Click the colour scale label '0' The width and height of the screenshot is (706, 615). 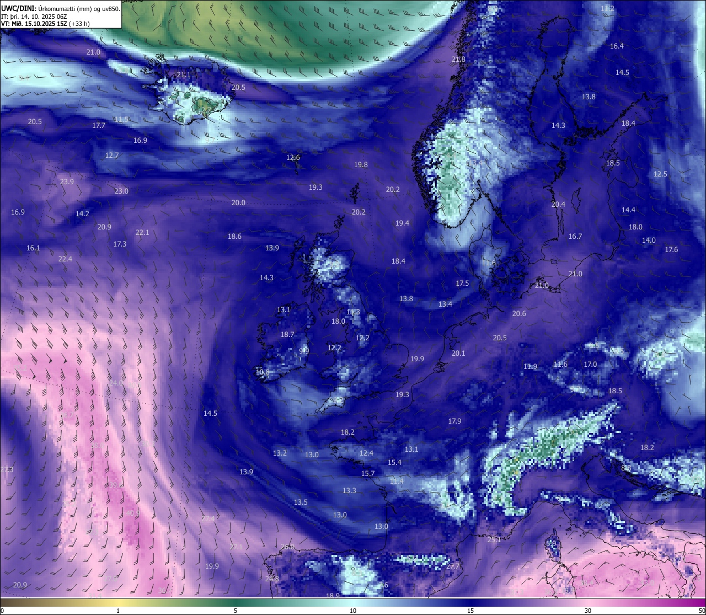coord(2,611)
